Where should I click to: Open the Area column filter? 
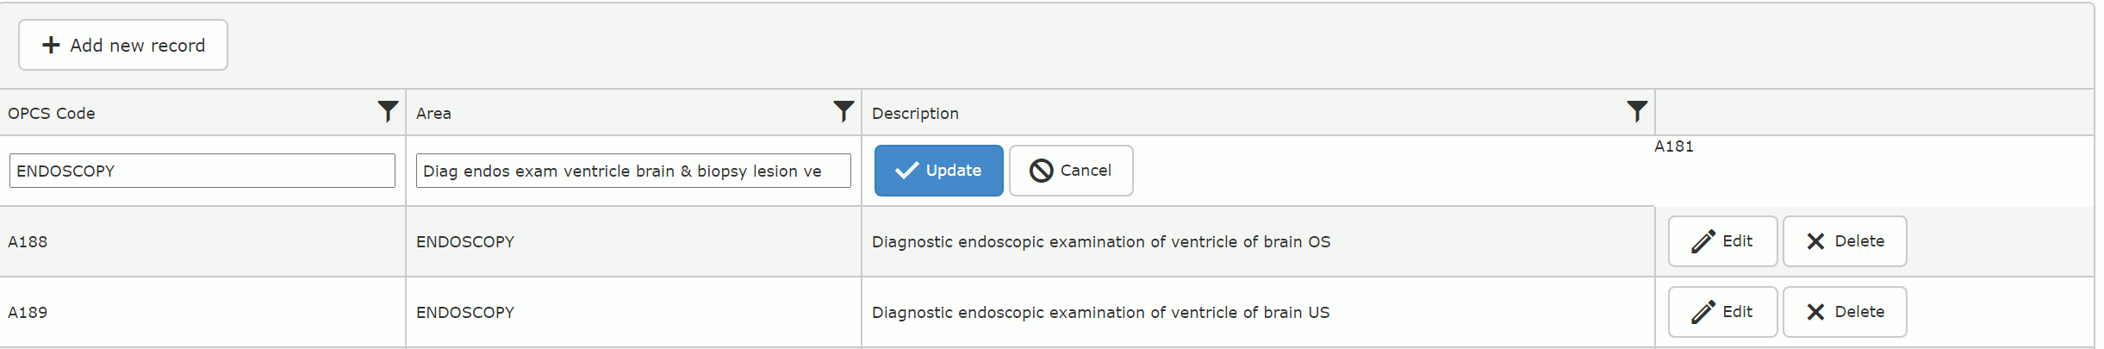click(843, 111)
